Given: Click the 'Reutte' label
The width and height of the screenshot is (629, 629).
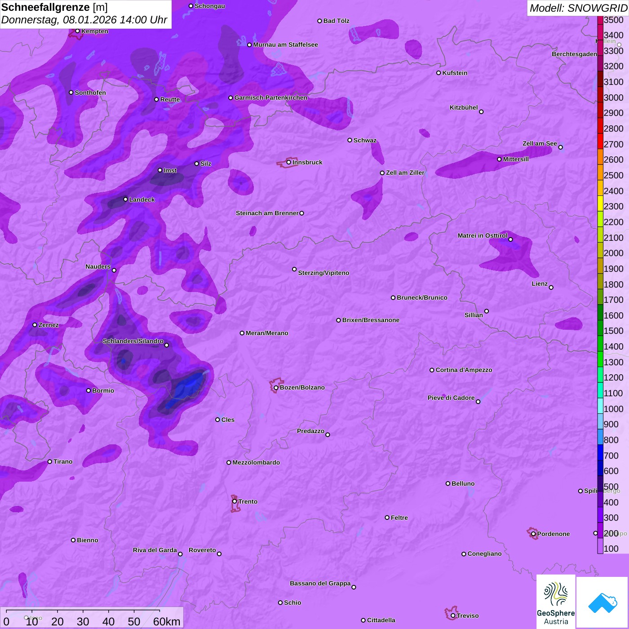Looking at the screenshot, I should tap(170, 99).
